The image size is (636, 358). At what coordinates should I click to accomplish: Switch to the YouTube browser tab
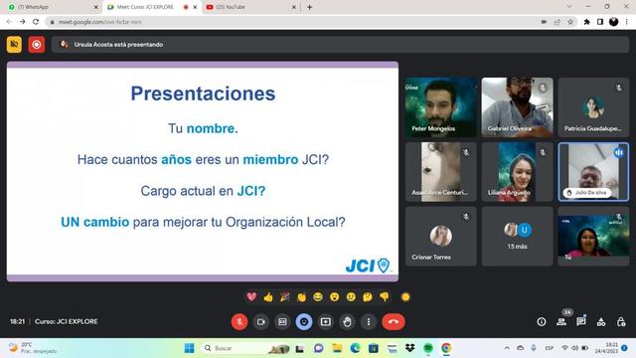pos(250,7)
